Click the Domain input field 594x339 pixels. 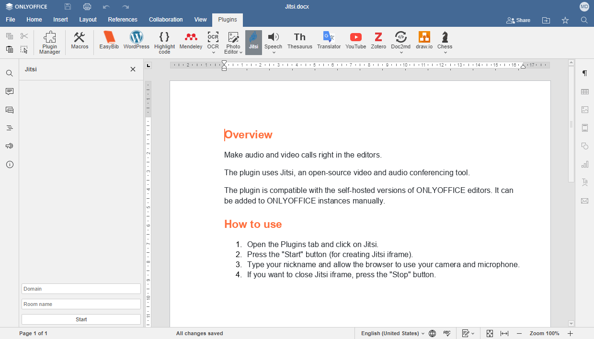pyautogui.click(x=81, y=289)
